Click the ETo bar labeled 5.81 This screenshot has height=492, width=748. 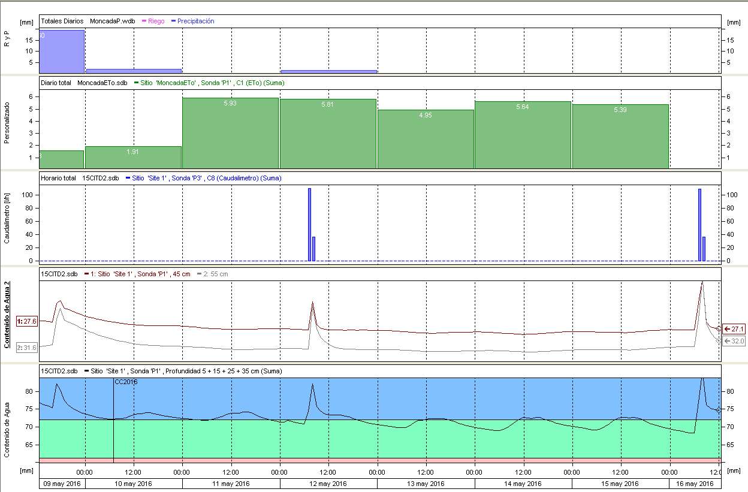(x=328, y=134)
